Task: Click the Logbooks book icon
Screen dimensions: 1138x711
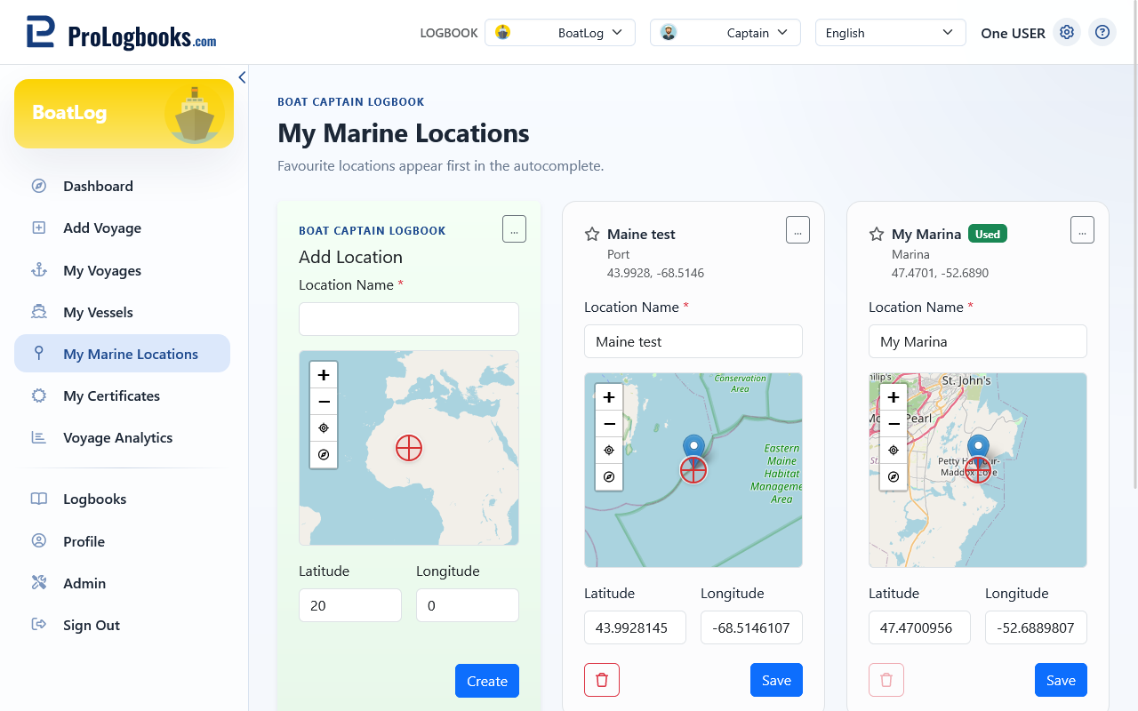Action: click(39, 499)
